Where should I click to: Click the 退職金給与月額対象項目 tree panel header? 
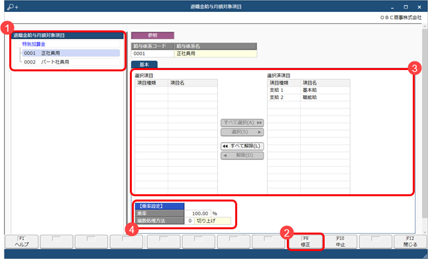67,36
